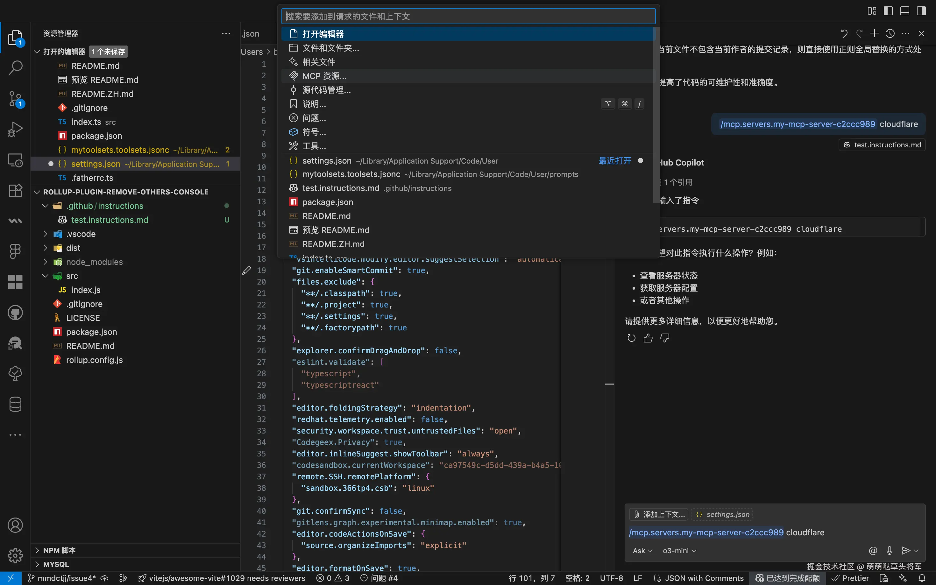Open Manage gear icon in activity bar
936x585 pixels.
click(x=16, y=556)
